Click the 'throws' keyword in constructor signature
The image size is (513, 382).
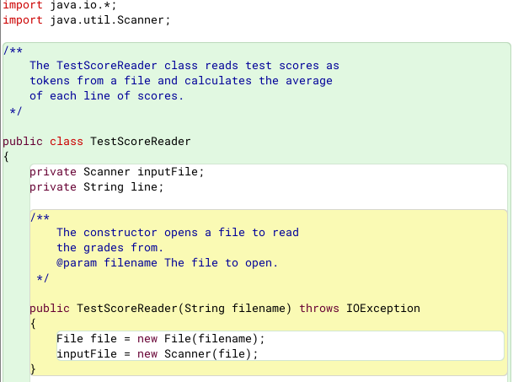319,308
